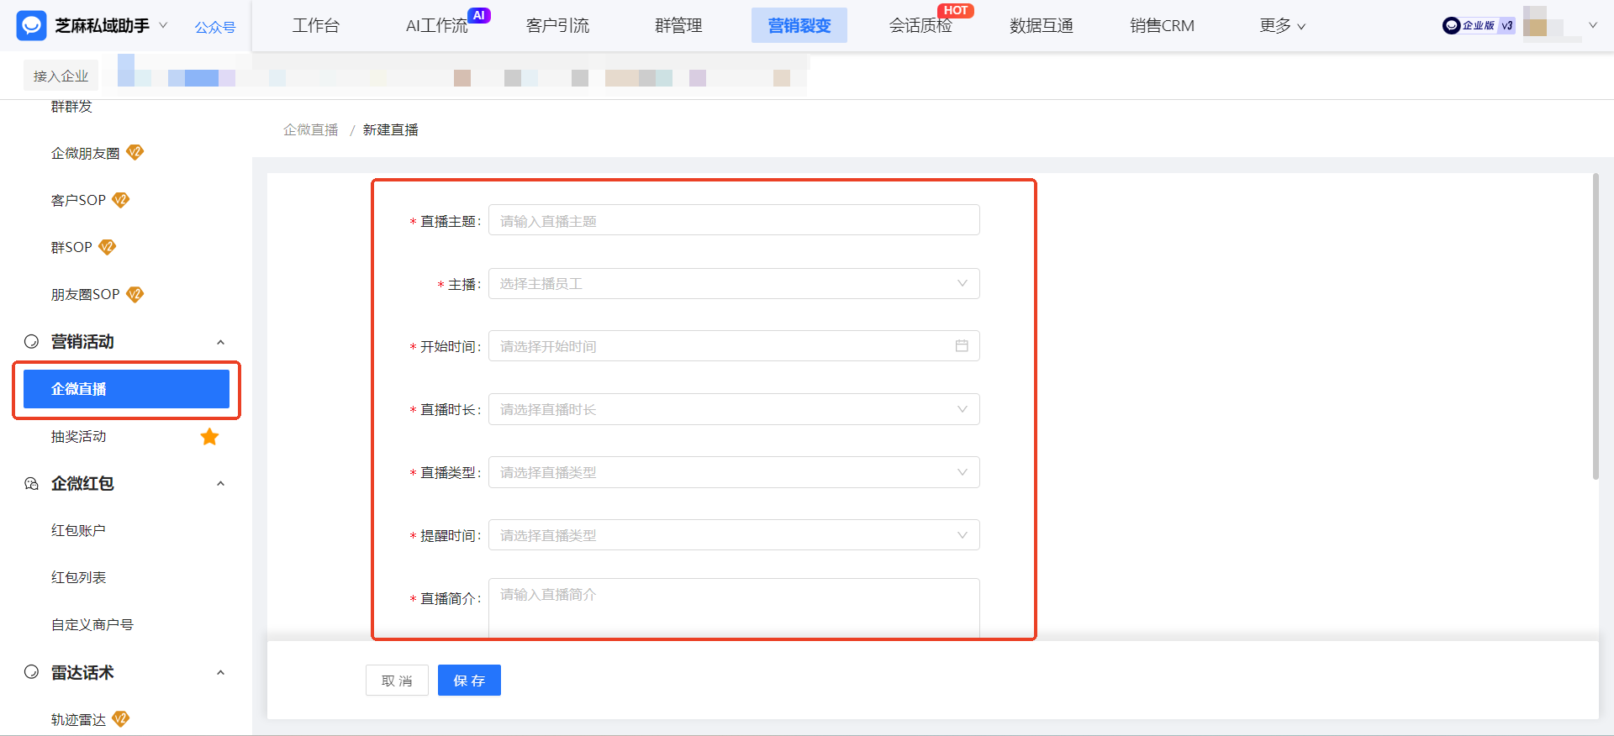Open the 销售CRM tab
The height and width of the screenshot is (736, 1614).
[x=1162, y=26]
